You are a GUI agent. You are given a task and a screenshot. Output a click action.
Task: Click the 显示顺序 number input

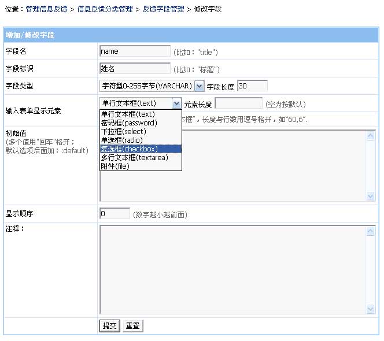point(115,214)
